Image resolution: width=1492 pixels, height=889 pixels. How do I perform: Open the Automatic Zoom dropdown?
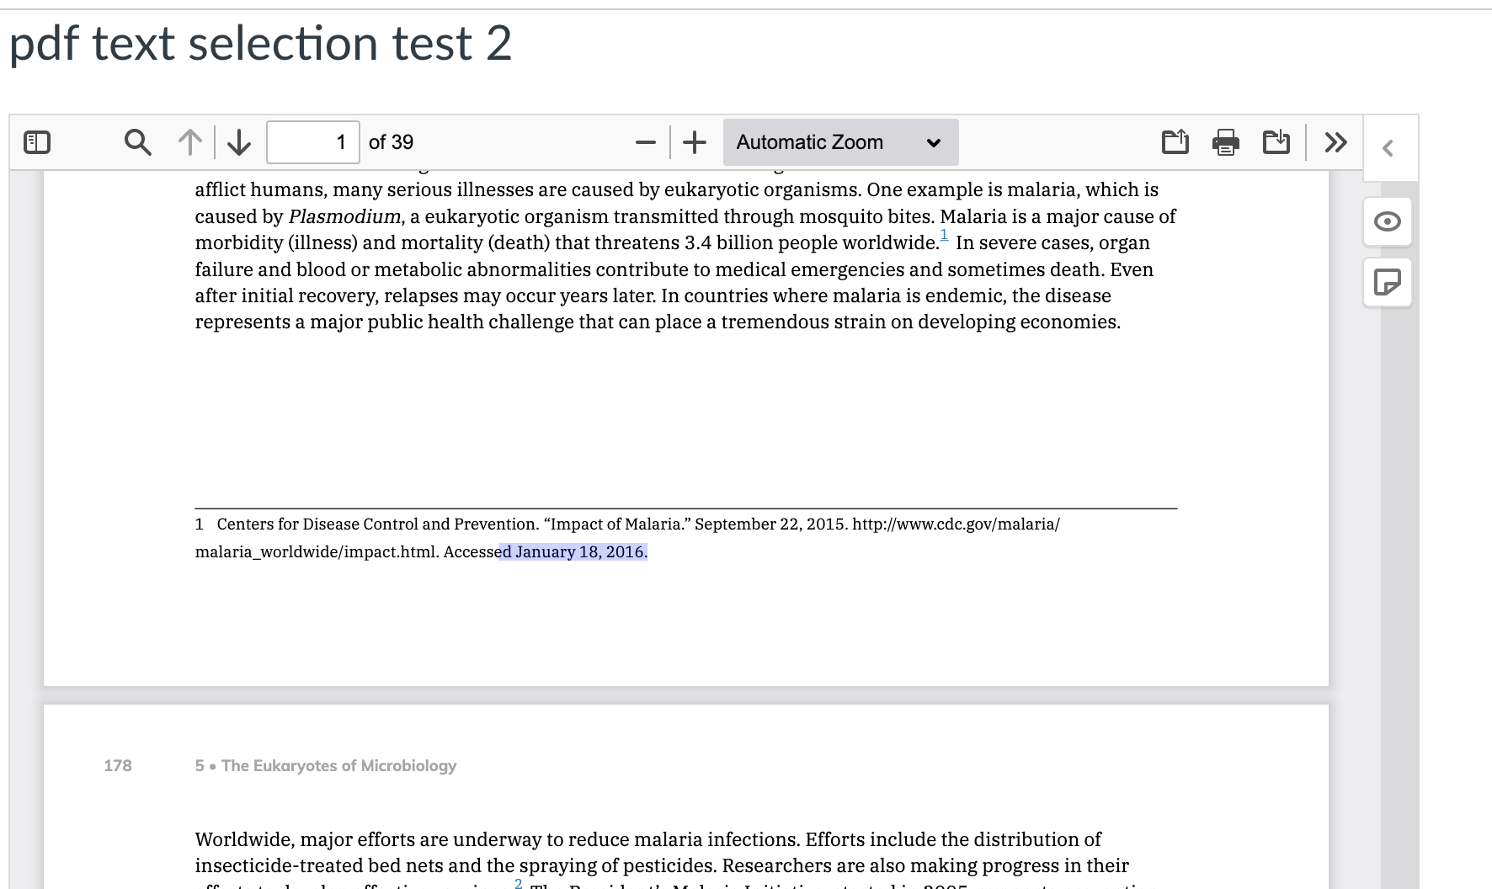coord(839,141)
